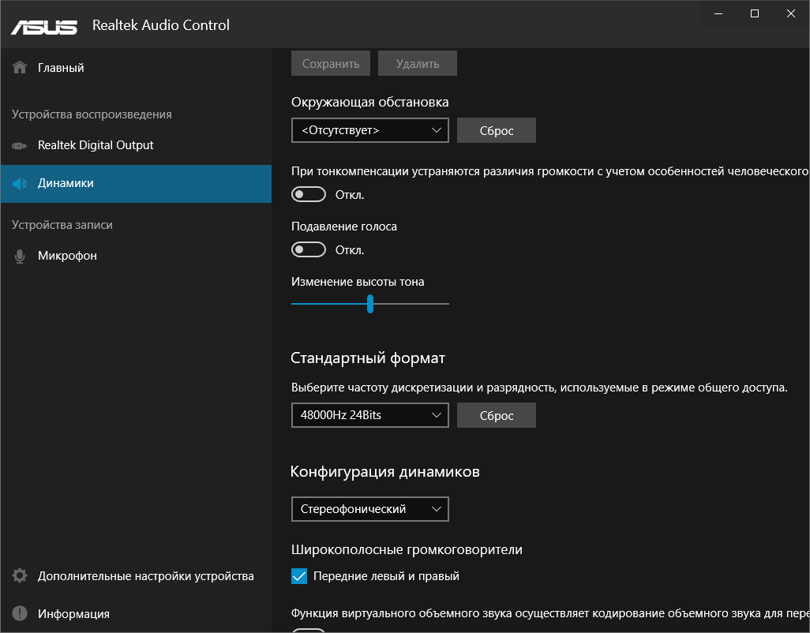Click the Главный home icon
The image size is (810, 633).
tap(19, 67)
